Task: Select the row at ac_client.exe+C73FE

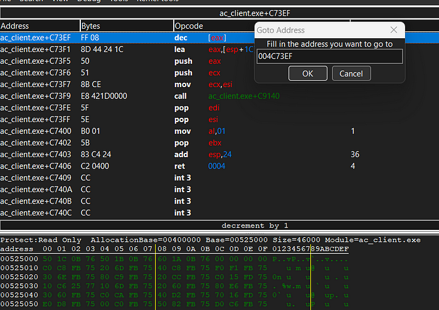Action: [219, 108]
